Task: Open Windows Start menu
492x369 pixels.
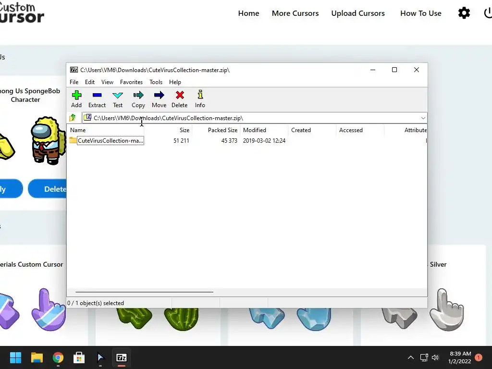Action: point(15,357)
